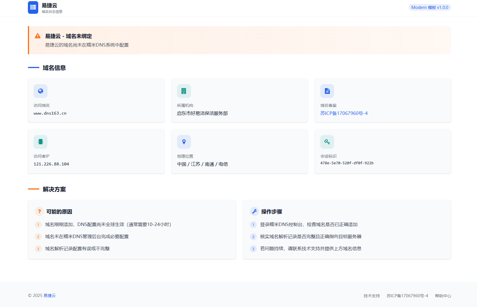Click the key icon on 会话标识 card
The image size is (477, 307).
(x=327, y=142)
